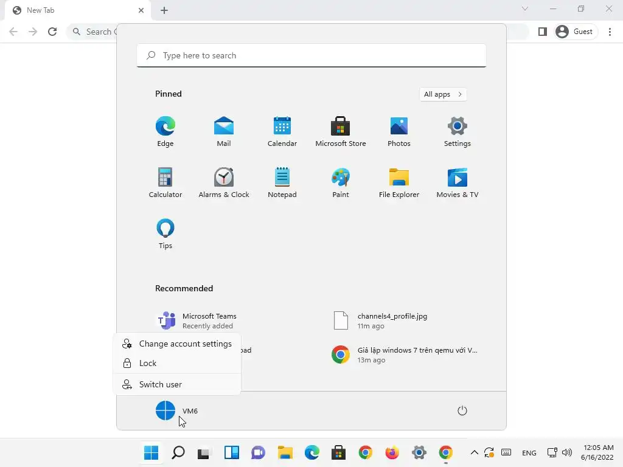Toggle Chrome side panel icon
The image size is (623, 467).
pyautogui.click(x=542, y=32)
